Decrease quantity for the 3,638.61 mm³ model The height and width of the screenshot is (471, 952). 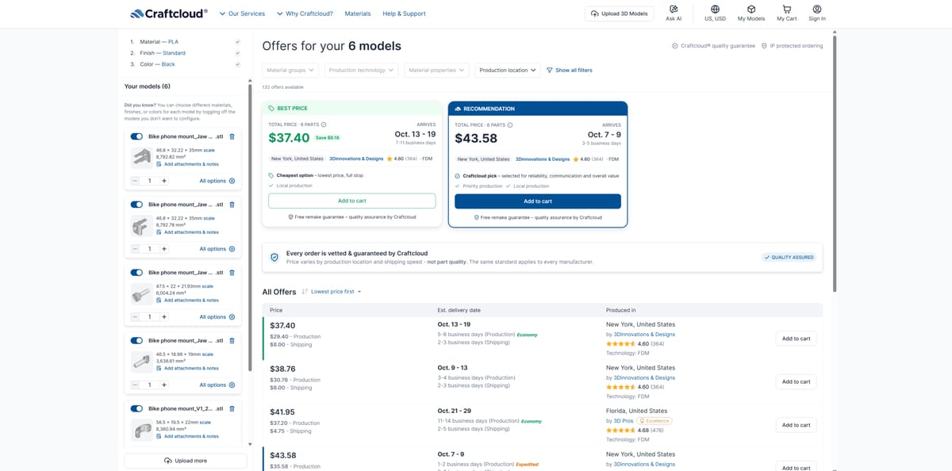pyautogui.click(x=136, y=385)
